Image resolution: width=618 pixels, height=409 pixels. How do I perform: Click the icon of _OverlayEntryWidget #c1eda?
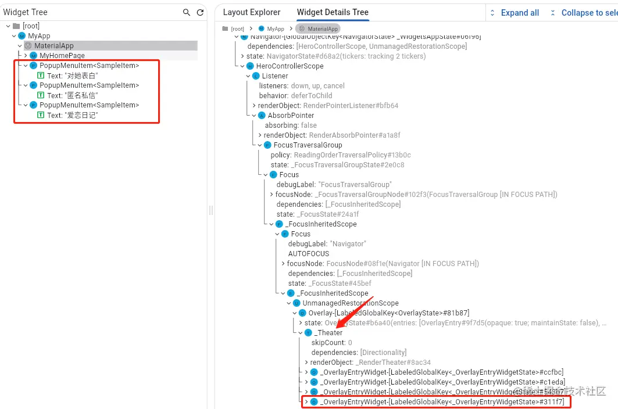point(314,382)
